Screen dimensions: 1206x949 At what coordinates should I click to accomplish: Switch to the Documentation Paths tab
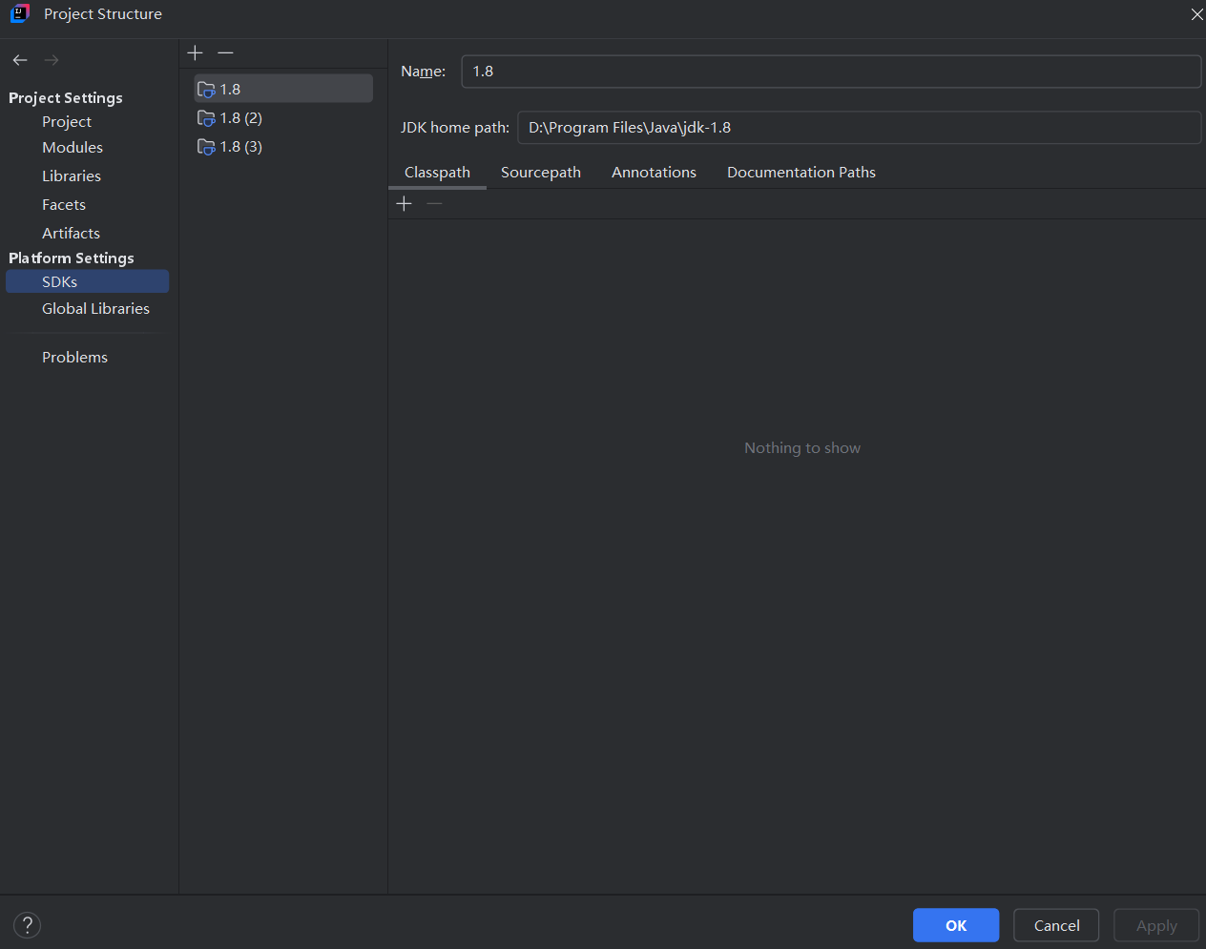(801, 172)
